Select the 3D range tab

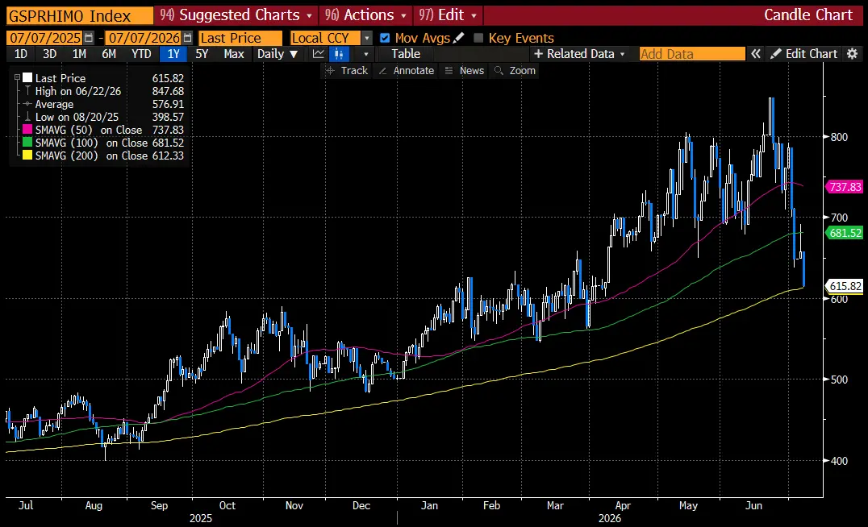tap(50, 54)
